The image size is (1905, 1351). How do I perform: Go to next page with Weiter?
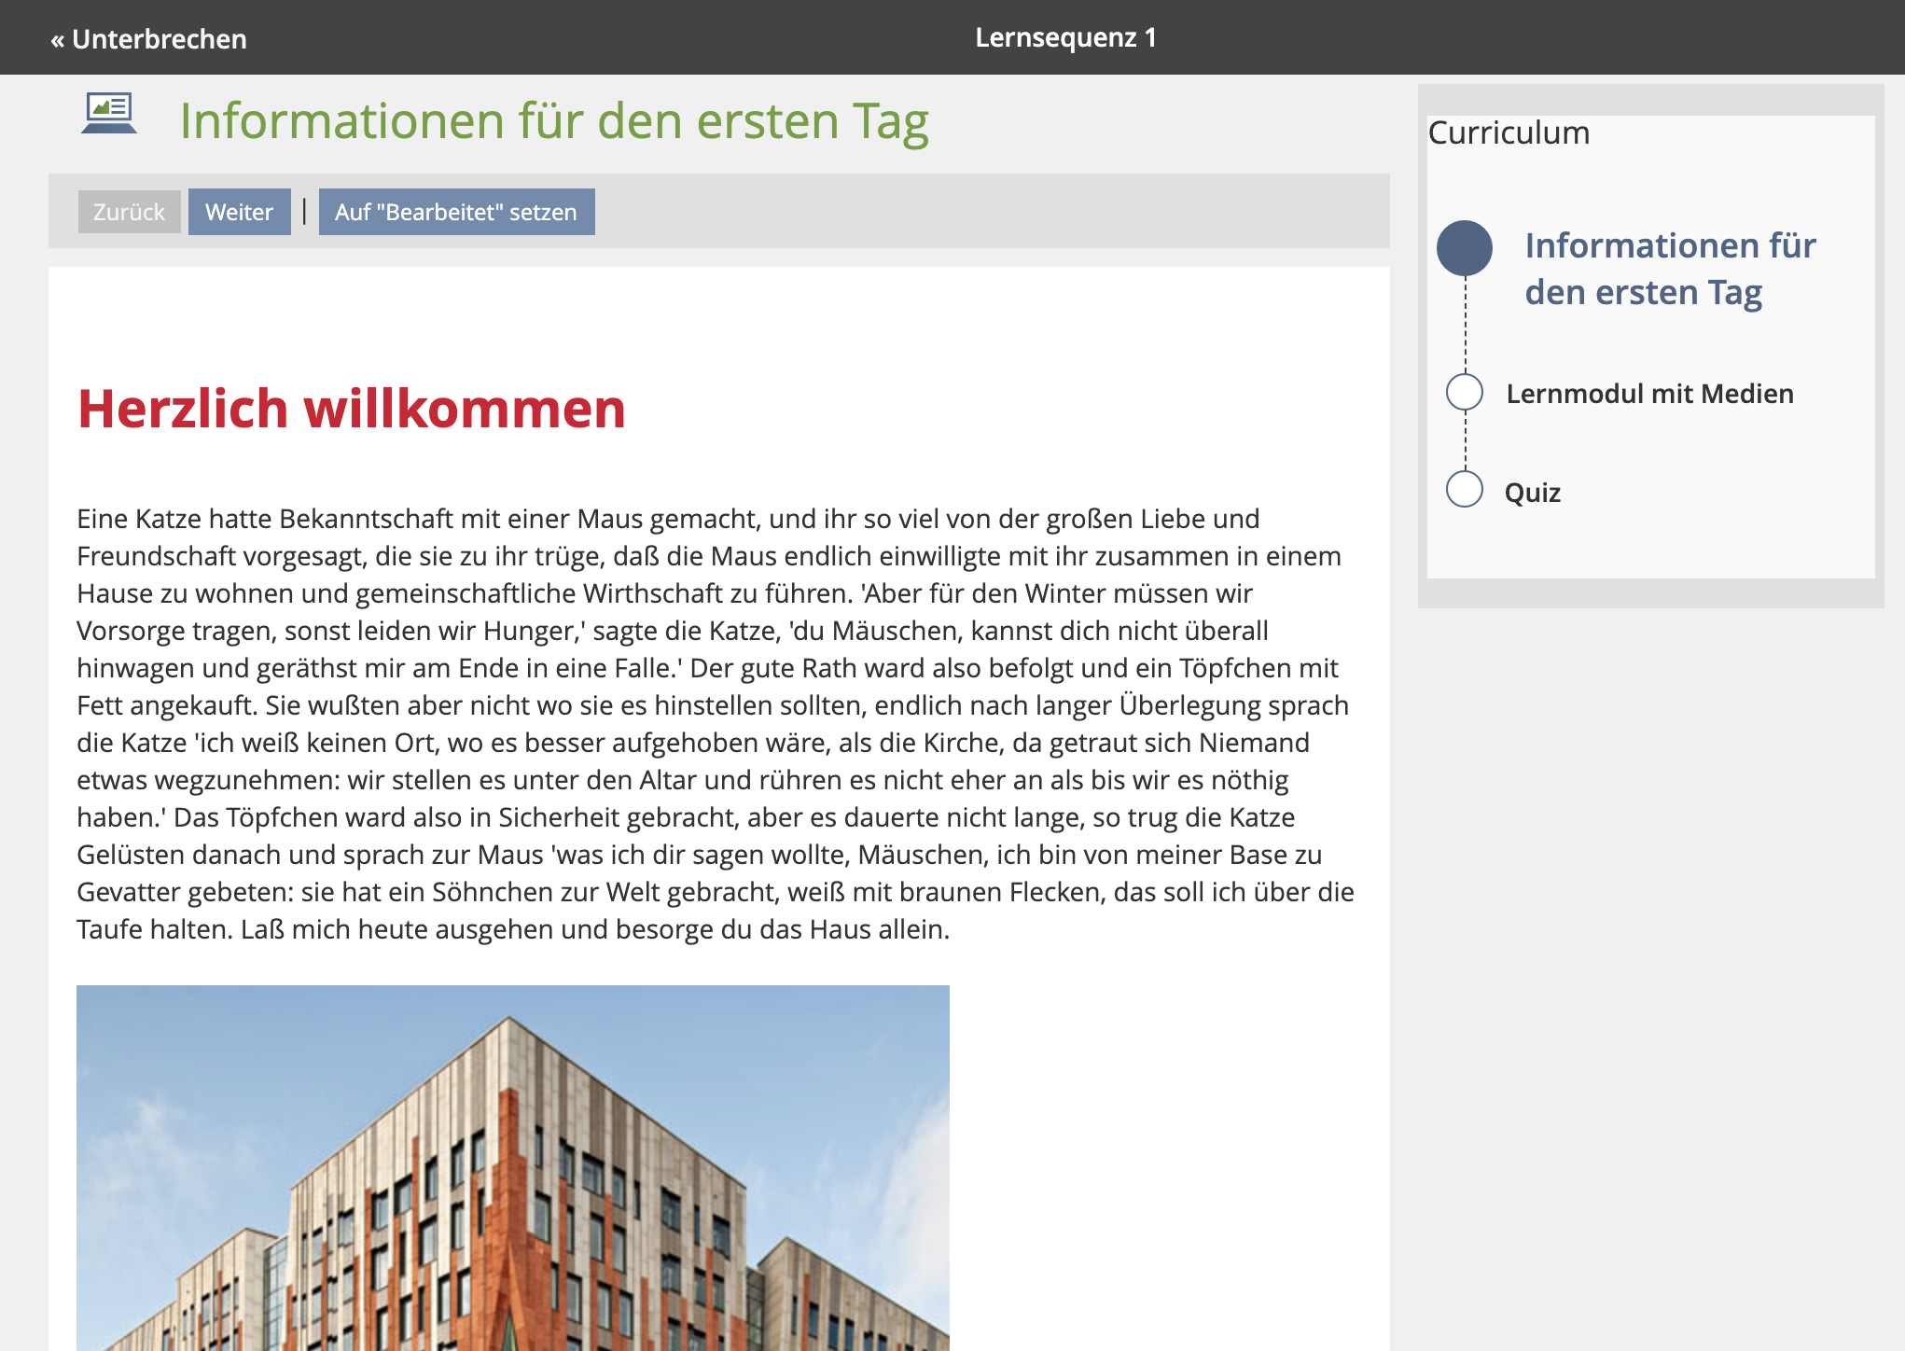[239, 212]
